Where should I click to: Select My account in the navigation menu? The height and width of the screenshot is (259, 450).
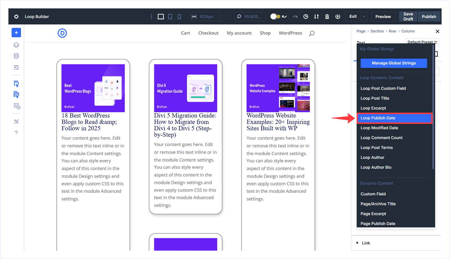tap(239, 33)
